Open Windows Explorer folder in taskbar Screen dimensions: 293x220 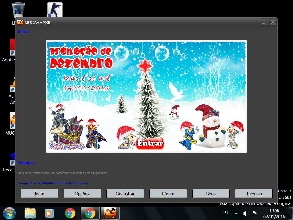pyautogui.click(x=30, y=213)
